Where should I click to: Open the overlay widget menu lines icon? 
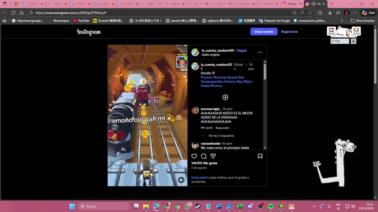point(353,41)
